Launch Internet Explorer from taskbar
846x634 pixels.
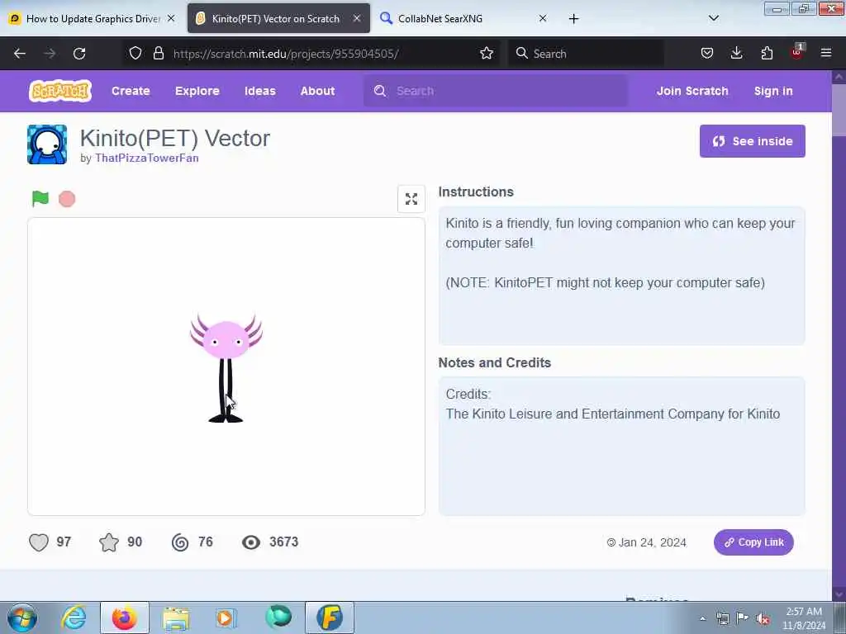click(74, 617)
